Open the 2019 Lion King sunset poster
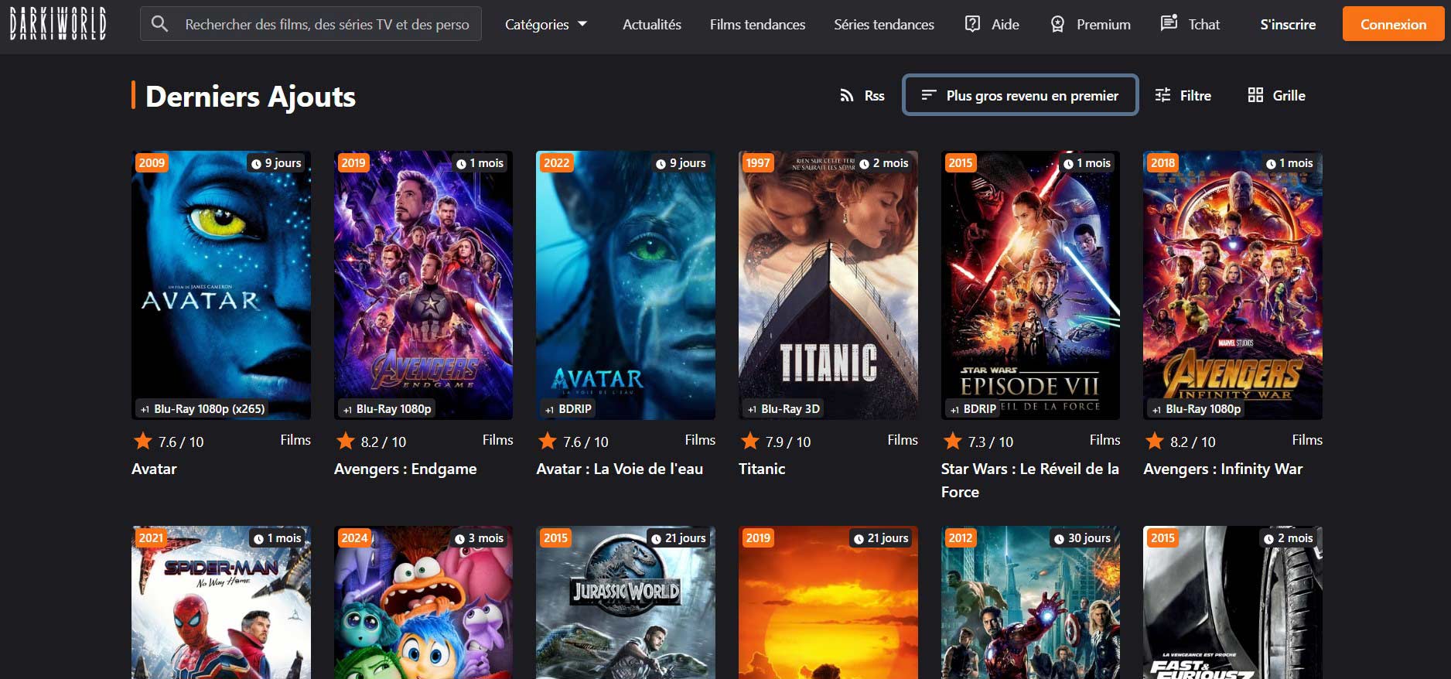This screenshot has width=1451, height=679. tap(828, 602)
